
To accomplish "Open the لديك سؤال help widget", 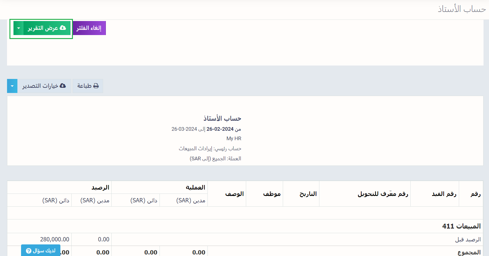I will (41, 251).
